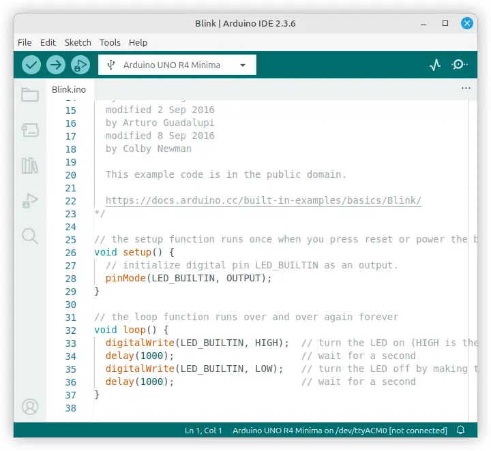Image resolution: width=491 pixels, height=451 pixels.
Task: Click the Upload arrow button
Action: pyautogui.click(x=56, y=65)
